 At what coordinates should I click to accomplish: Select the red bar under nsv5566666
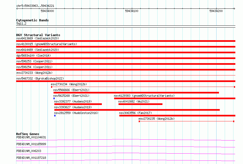pos(136,93)
